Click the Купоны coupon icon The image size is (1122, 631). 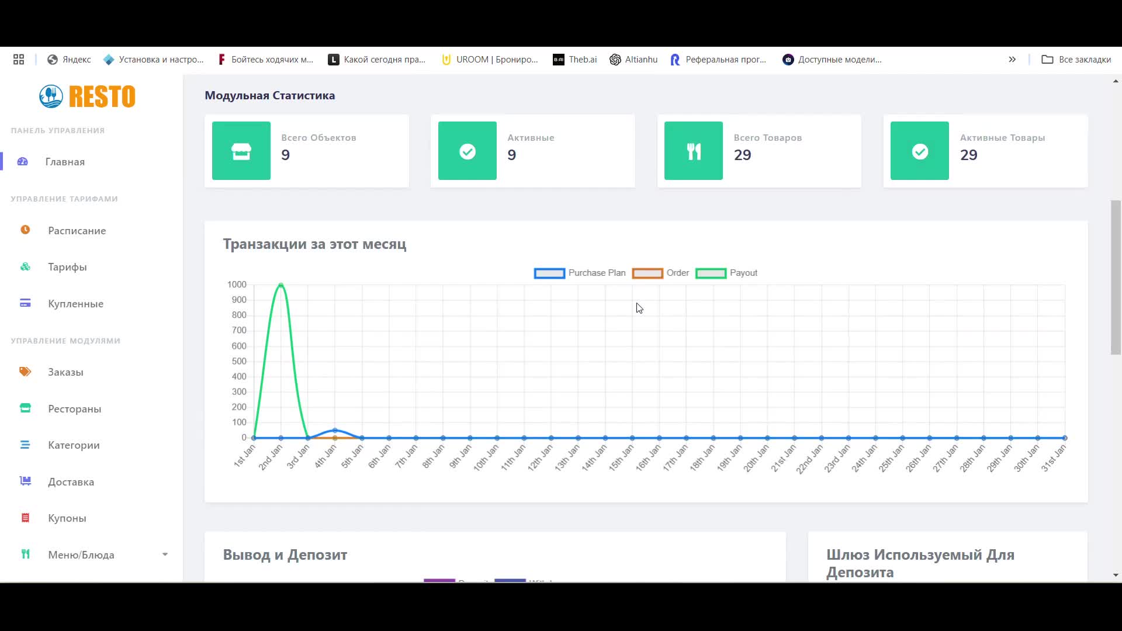tap(25, 518)
